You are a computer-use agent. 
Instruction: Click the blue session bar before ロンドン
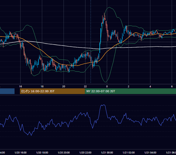[7, 91]
